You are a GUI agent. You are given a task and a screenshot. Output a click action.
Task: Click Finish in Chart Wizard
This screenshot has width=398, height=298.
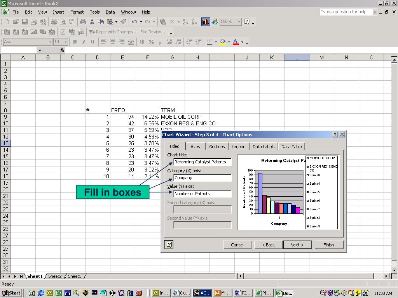pyautogui.click(x=329, y=245)
